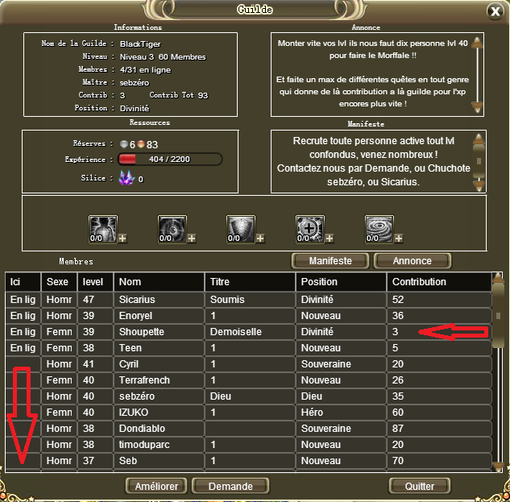The height and width of the screenshot is (502, 510).
Task: Open the Demande requests button
Action: click(x=230, y=486)
